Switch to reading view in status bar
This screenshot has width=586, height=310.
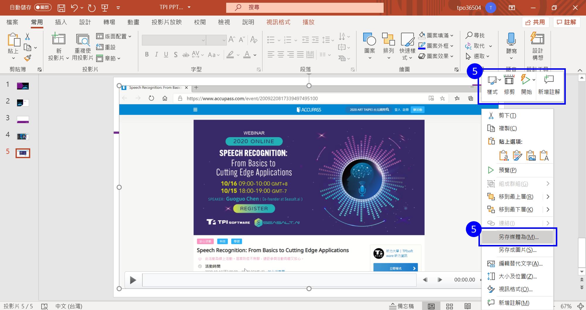pos(468,306)
